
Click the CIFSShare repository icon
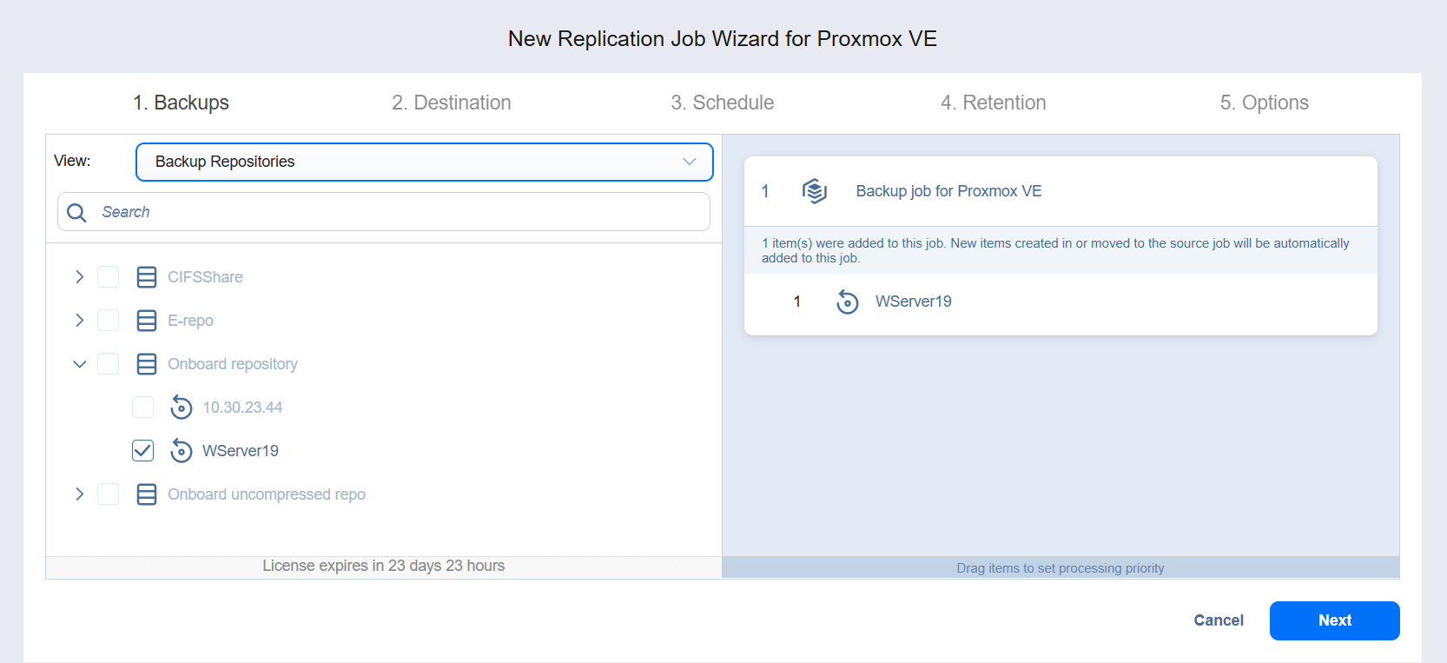[147, 277]
